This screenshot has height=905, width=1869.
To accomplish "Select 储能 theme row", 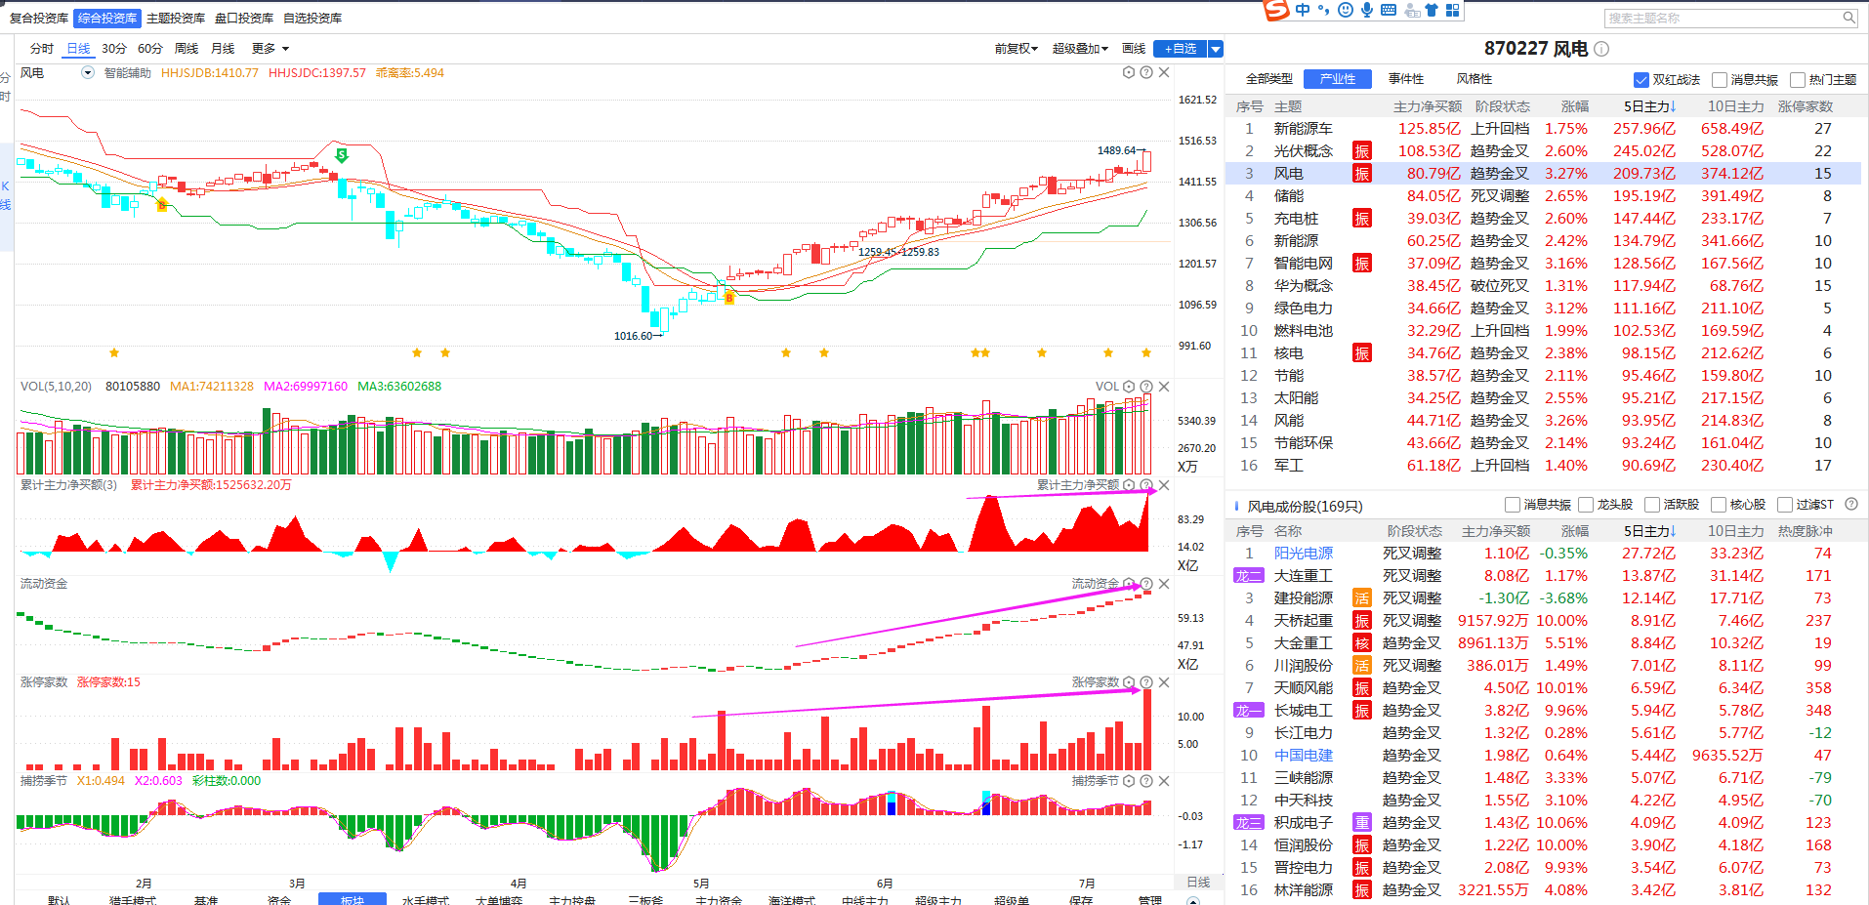I will click(1543, 196).
